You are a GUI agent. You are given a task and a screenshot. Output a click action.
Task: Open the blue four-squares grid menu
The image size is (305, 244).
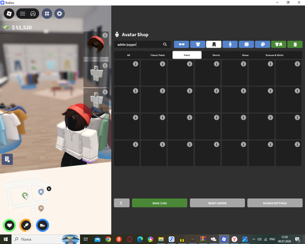47,13
